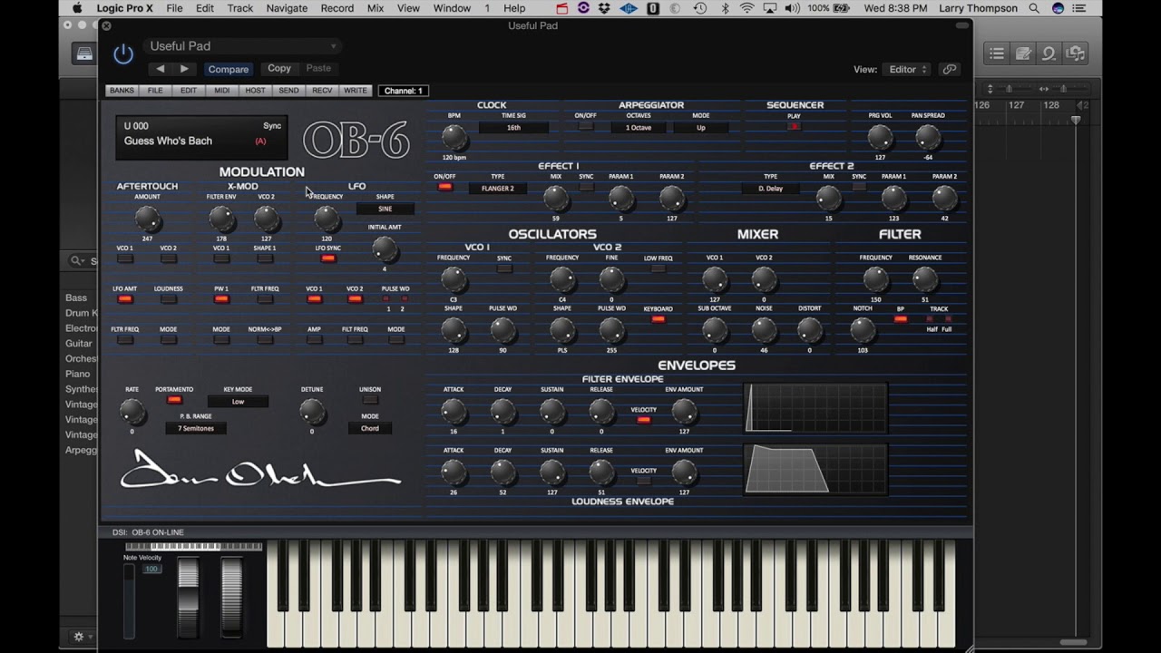Click the WRITE button
1161x653 pixels.
click(x=356, y=91)
